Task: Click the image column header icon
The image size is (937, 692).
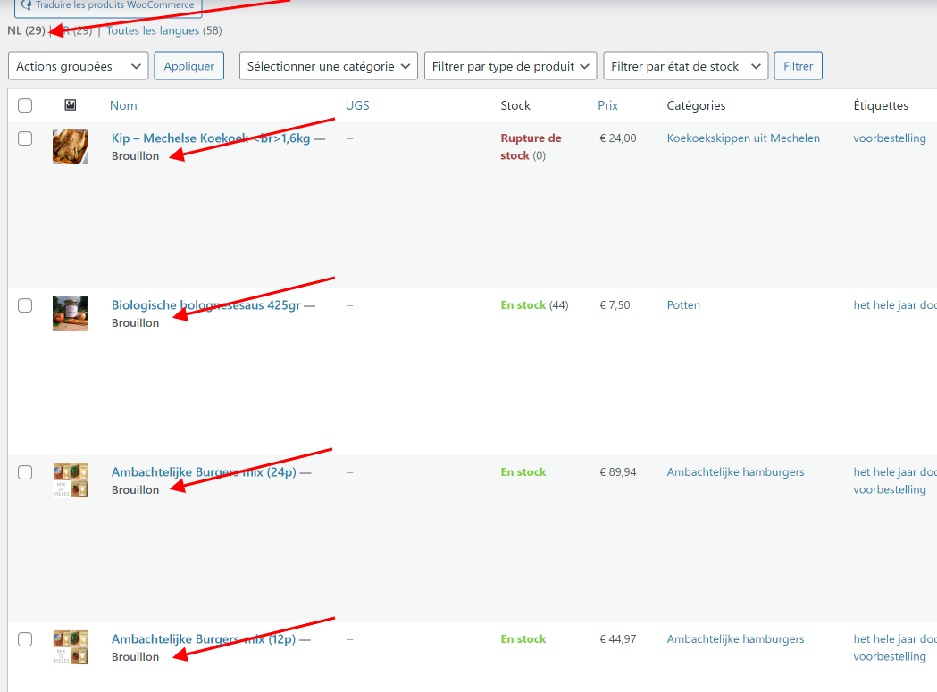Action: [71, 105]
